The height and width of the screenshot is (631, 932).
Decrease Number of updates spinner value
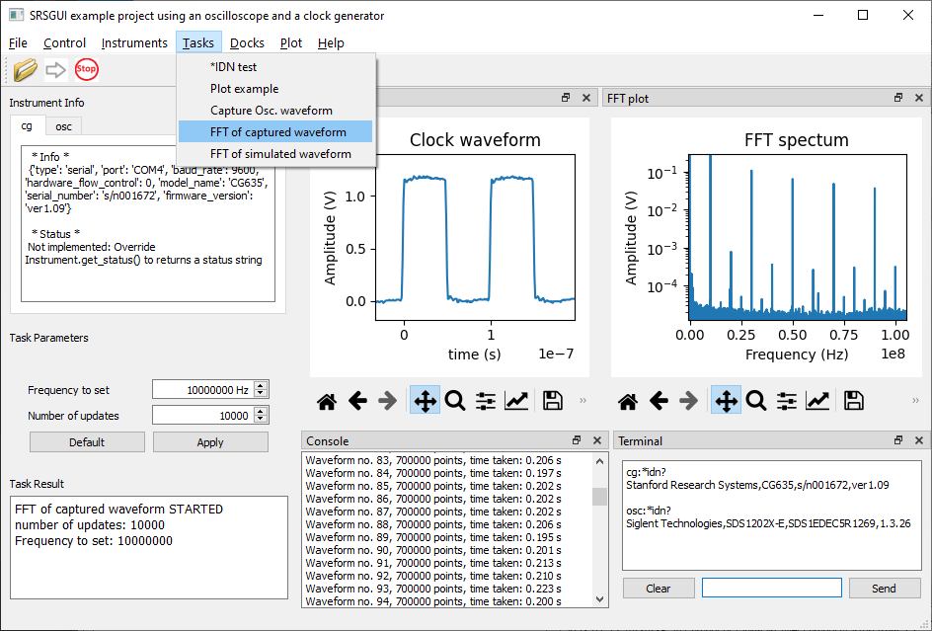click(261, 419)
